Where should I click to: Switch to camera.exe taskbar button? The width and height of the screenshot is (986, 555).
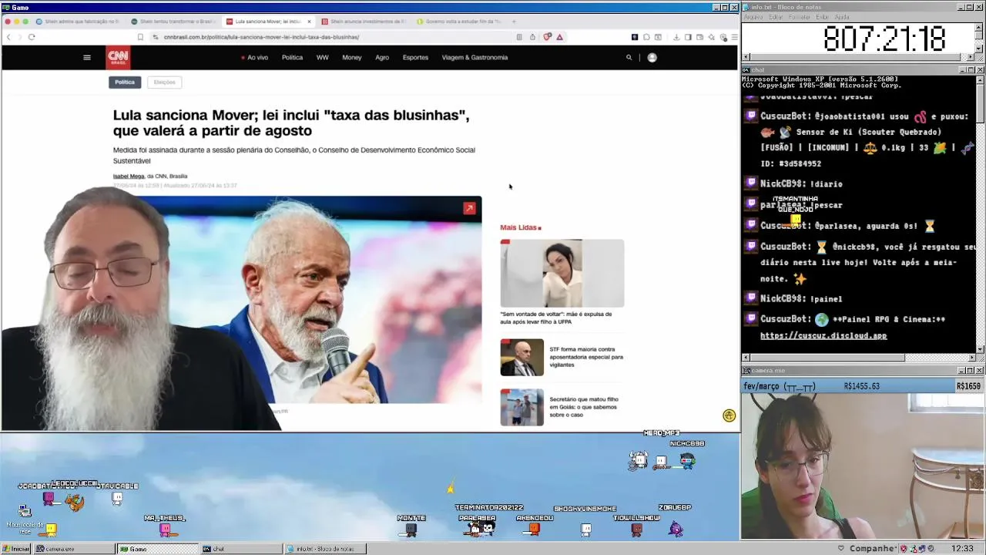coord(75,549)
